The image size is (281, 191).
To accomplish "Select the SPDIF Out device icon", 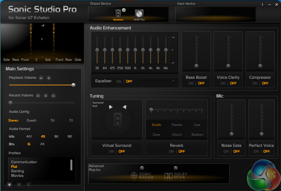I will 139,14.
